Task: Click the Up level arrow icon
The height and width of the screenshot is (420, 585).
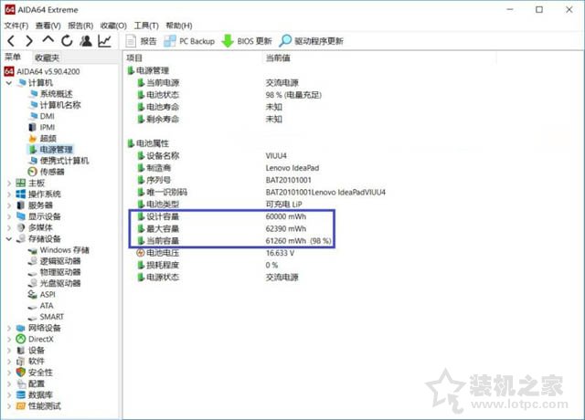Action: coord(48,41)
